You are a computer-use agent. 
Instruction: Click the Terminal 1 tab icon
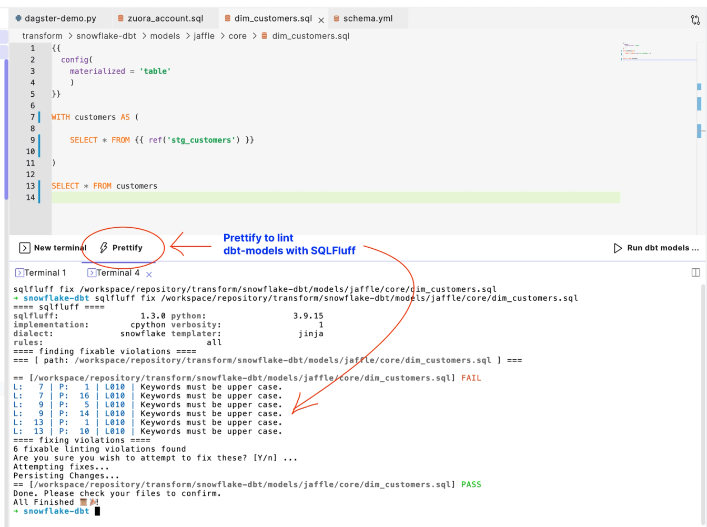19,272
